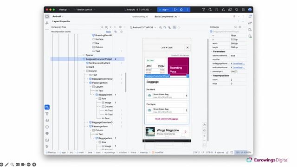The image size is (297, 167).
Task: Open more tool windows via the ellipsis
Action: pyautogui.click(x=47, y=29)
